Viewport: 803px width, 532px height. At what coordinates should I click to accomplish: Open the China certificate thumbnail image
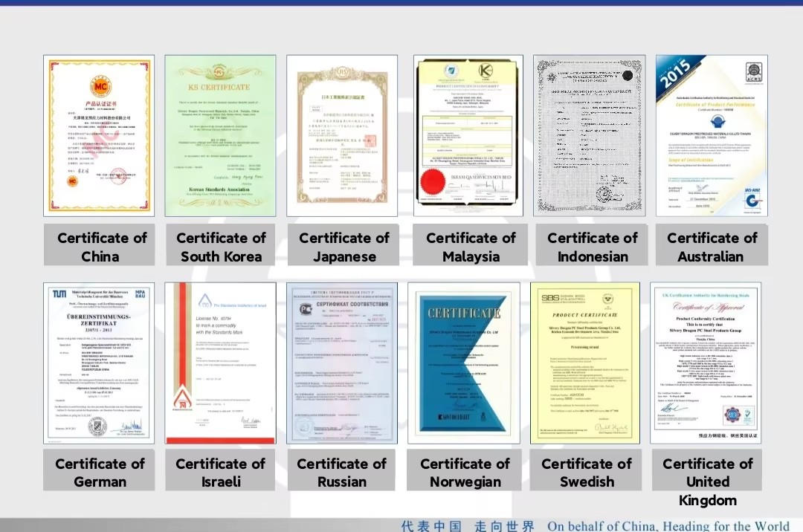click(99, 135)
